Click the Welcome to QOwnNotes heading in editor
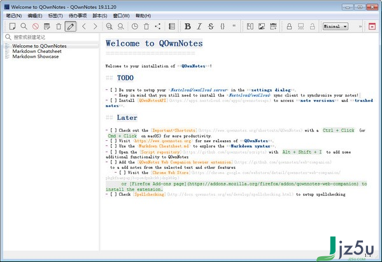The image size is (382, 262). point(154,43)
